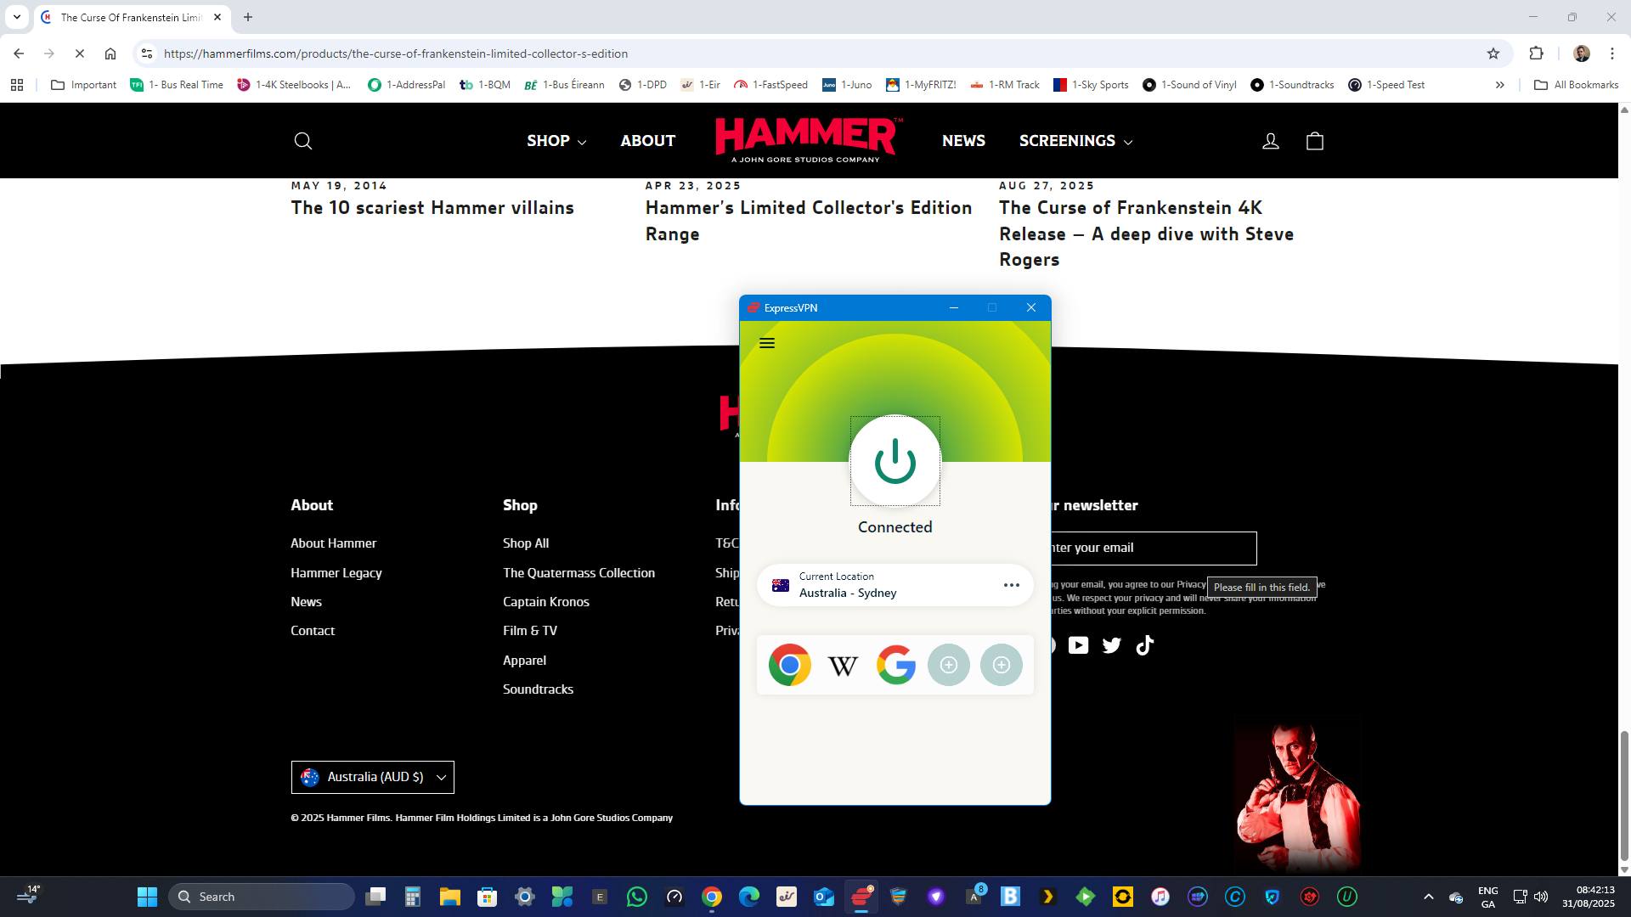This screenshot has height=917, width=1631.
Task: Open footer Contact link
Action: (x=313, y=631)
